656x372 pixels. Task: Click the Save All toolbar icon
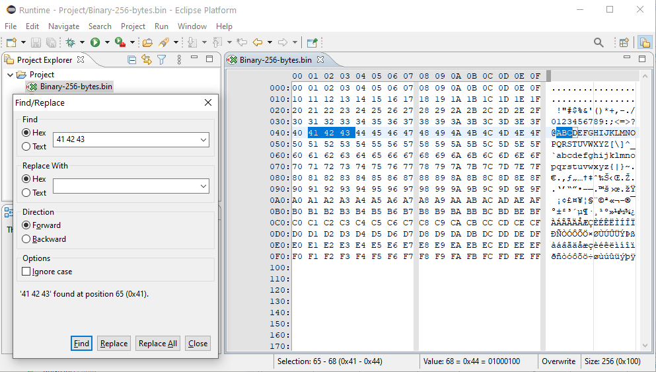[51, 42]
